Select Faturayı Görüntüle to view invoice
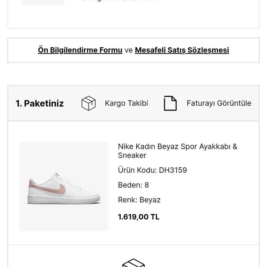Viewport: 267px width, 267px height. (219, 103)
